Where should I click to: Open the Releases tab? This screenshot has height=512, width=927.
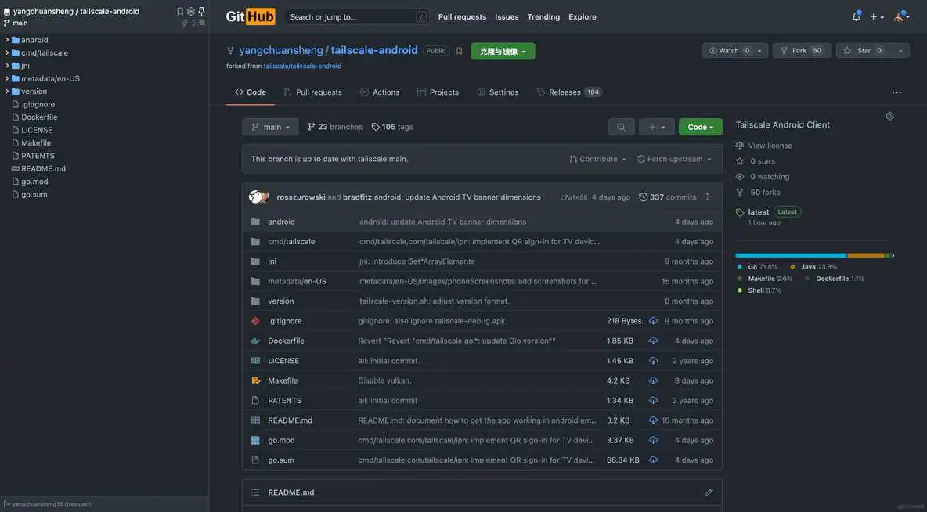click(x=569, y=92)
